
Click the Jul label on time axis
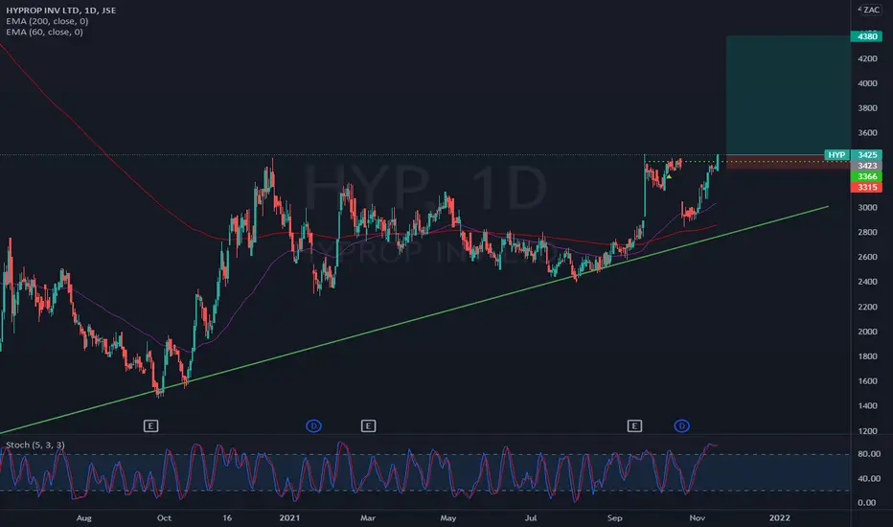(x=531, y=517)
